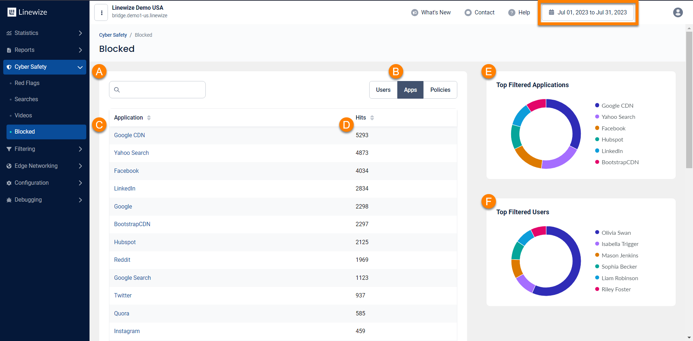Viewport: 693px width, 341px height.
Task: Click the Contact chat icon
Action: [468, 13]
